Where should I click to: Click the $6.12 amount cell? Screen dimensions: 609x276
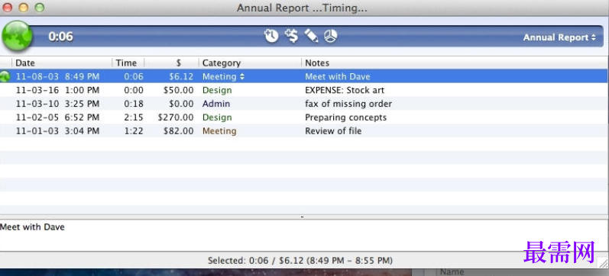181,77
